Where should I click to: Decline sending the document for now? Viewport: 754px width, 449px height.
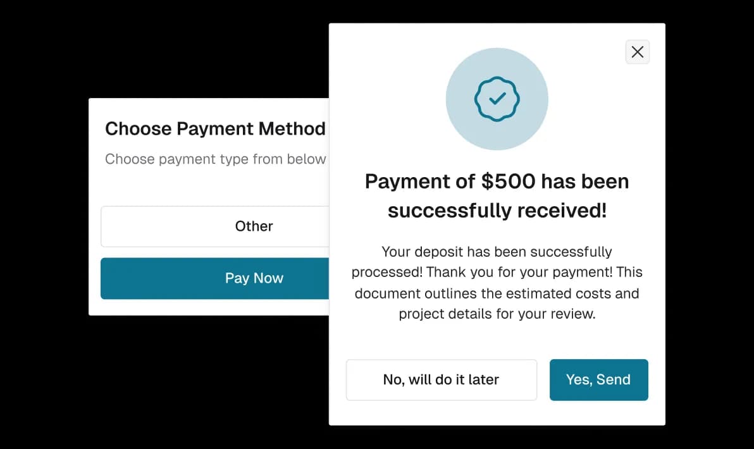(441, 379)
